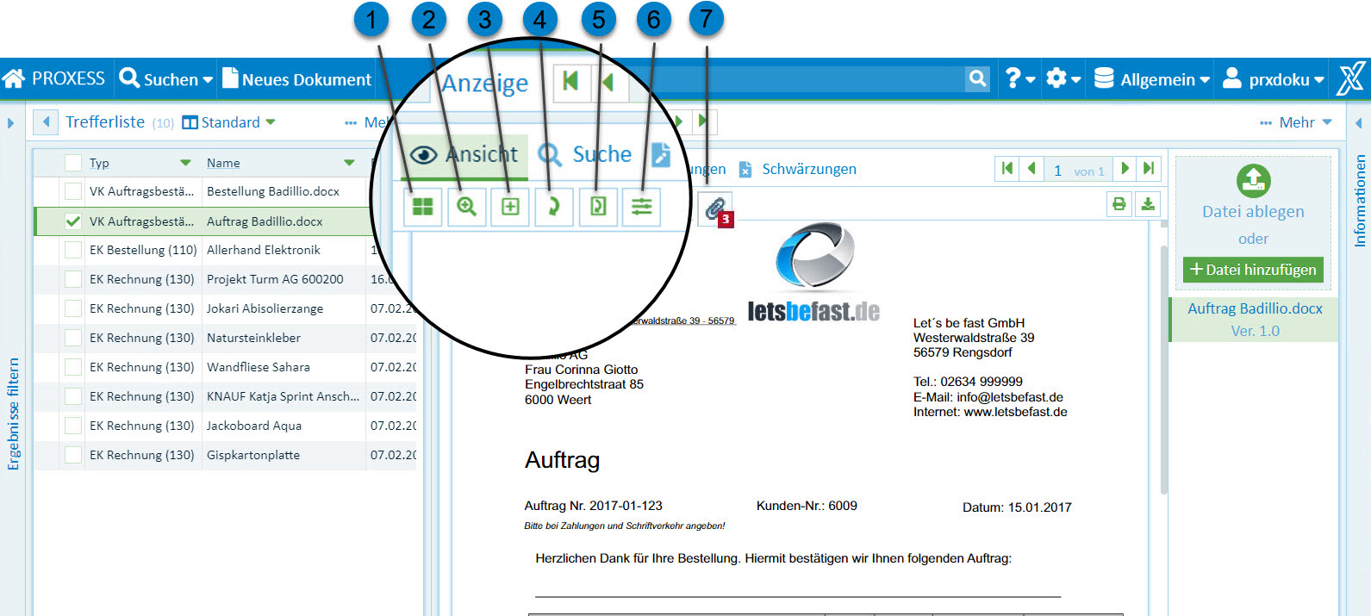Go to the last page arrow

point(1149,169)
